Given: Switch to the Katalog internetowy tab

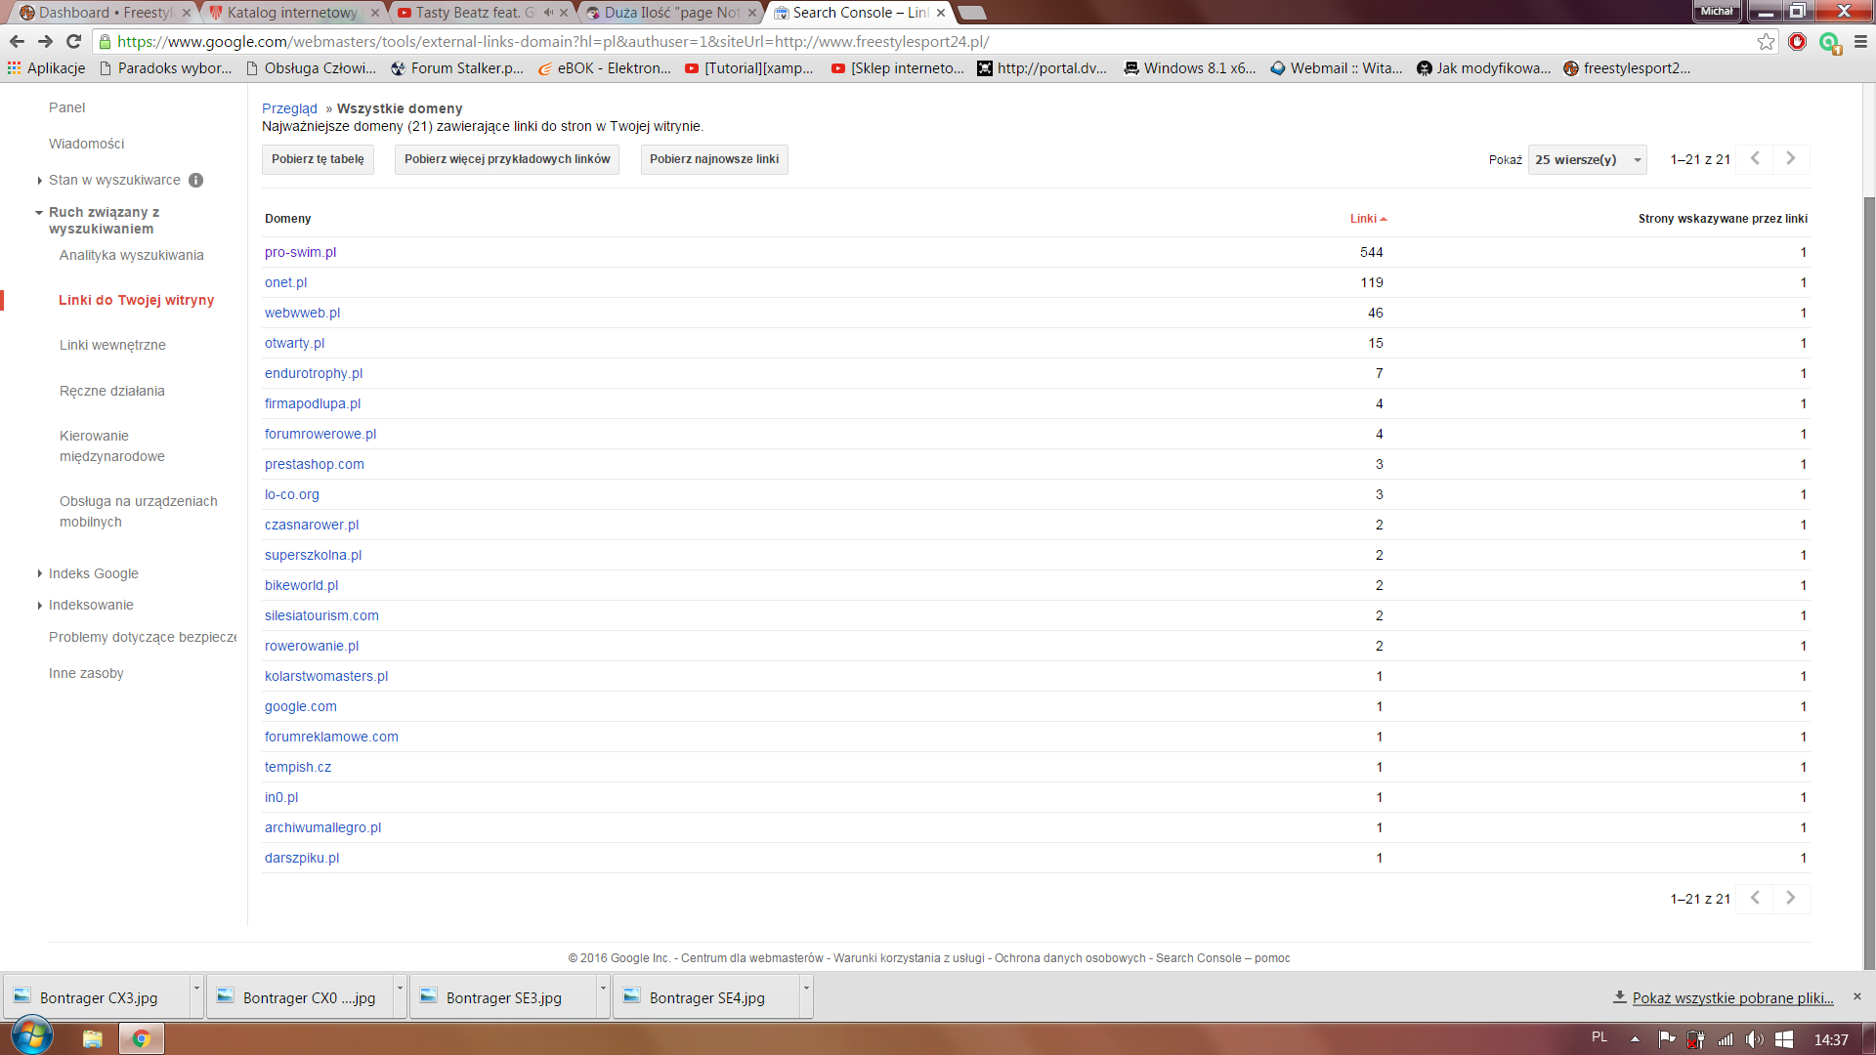Looking at the screenshot, I should 292,13.
